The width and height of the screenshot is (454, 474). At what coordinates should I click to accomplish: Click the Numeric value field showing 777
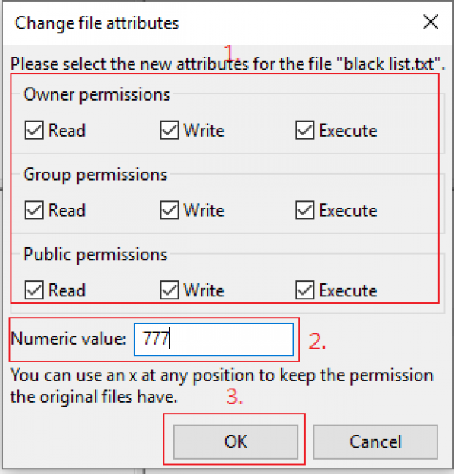tap(213, 339)
